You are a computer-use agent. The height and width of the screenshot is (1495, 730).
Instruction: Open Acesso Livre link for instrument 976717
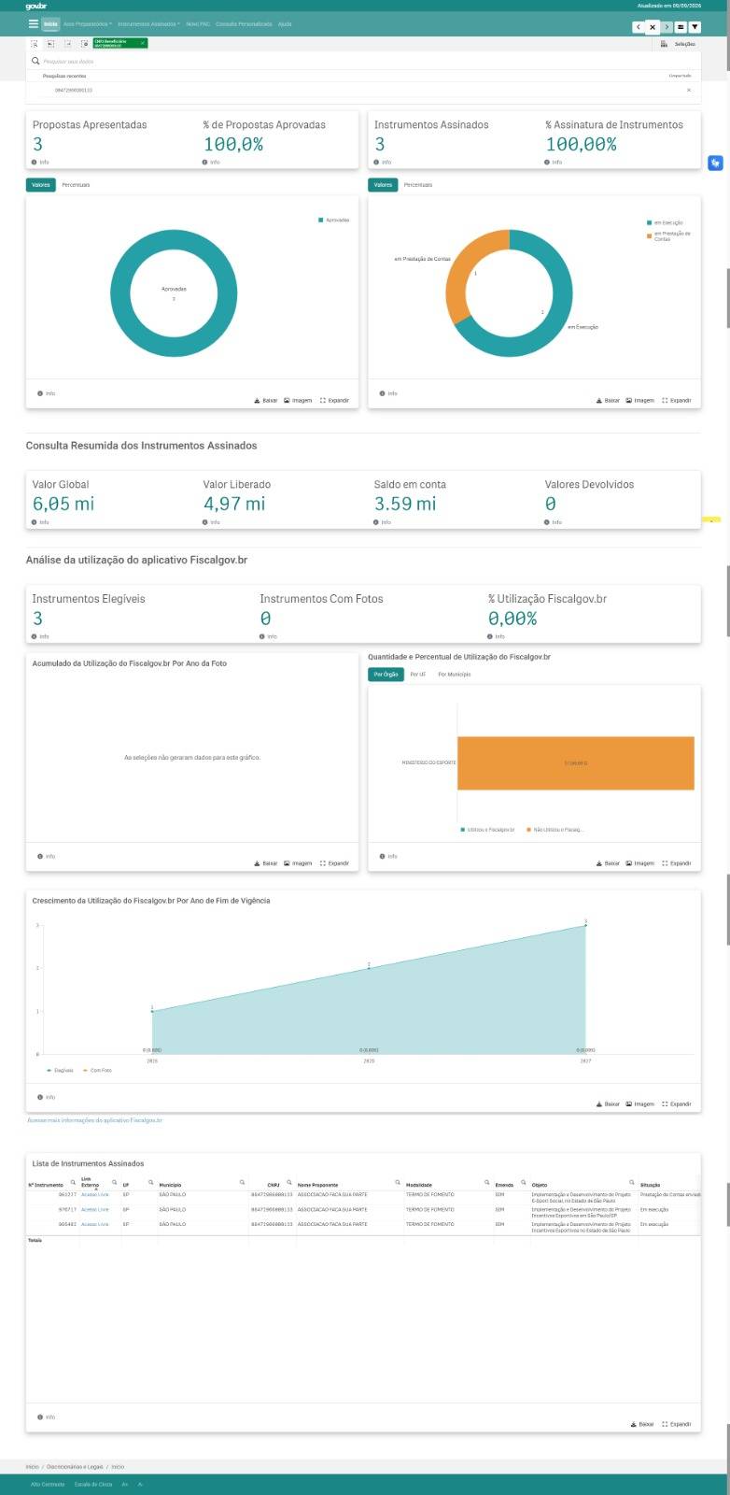(95, 1209)
